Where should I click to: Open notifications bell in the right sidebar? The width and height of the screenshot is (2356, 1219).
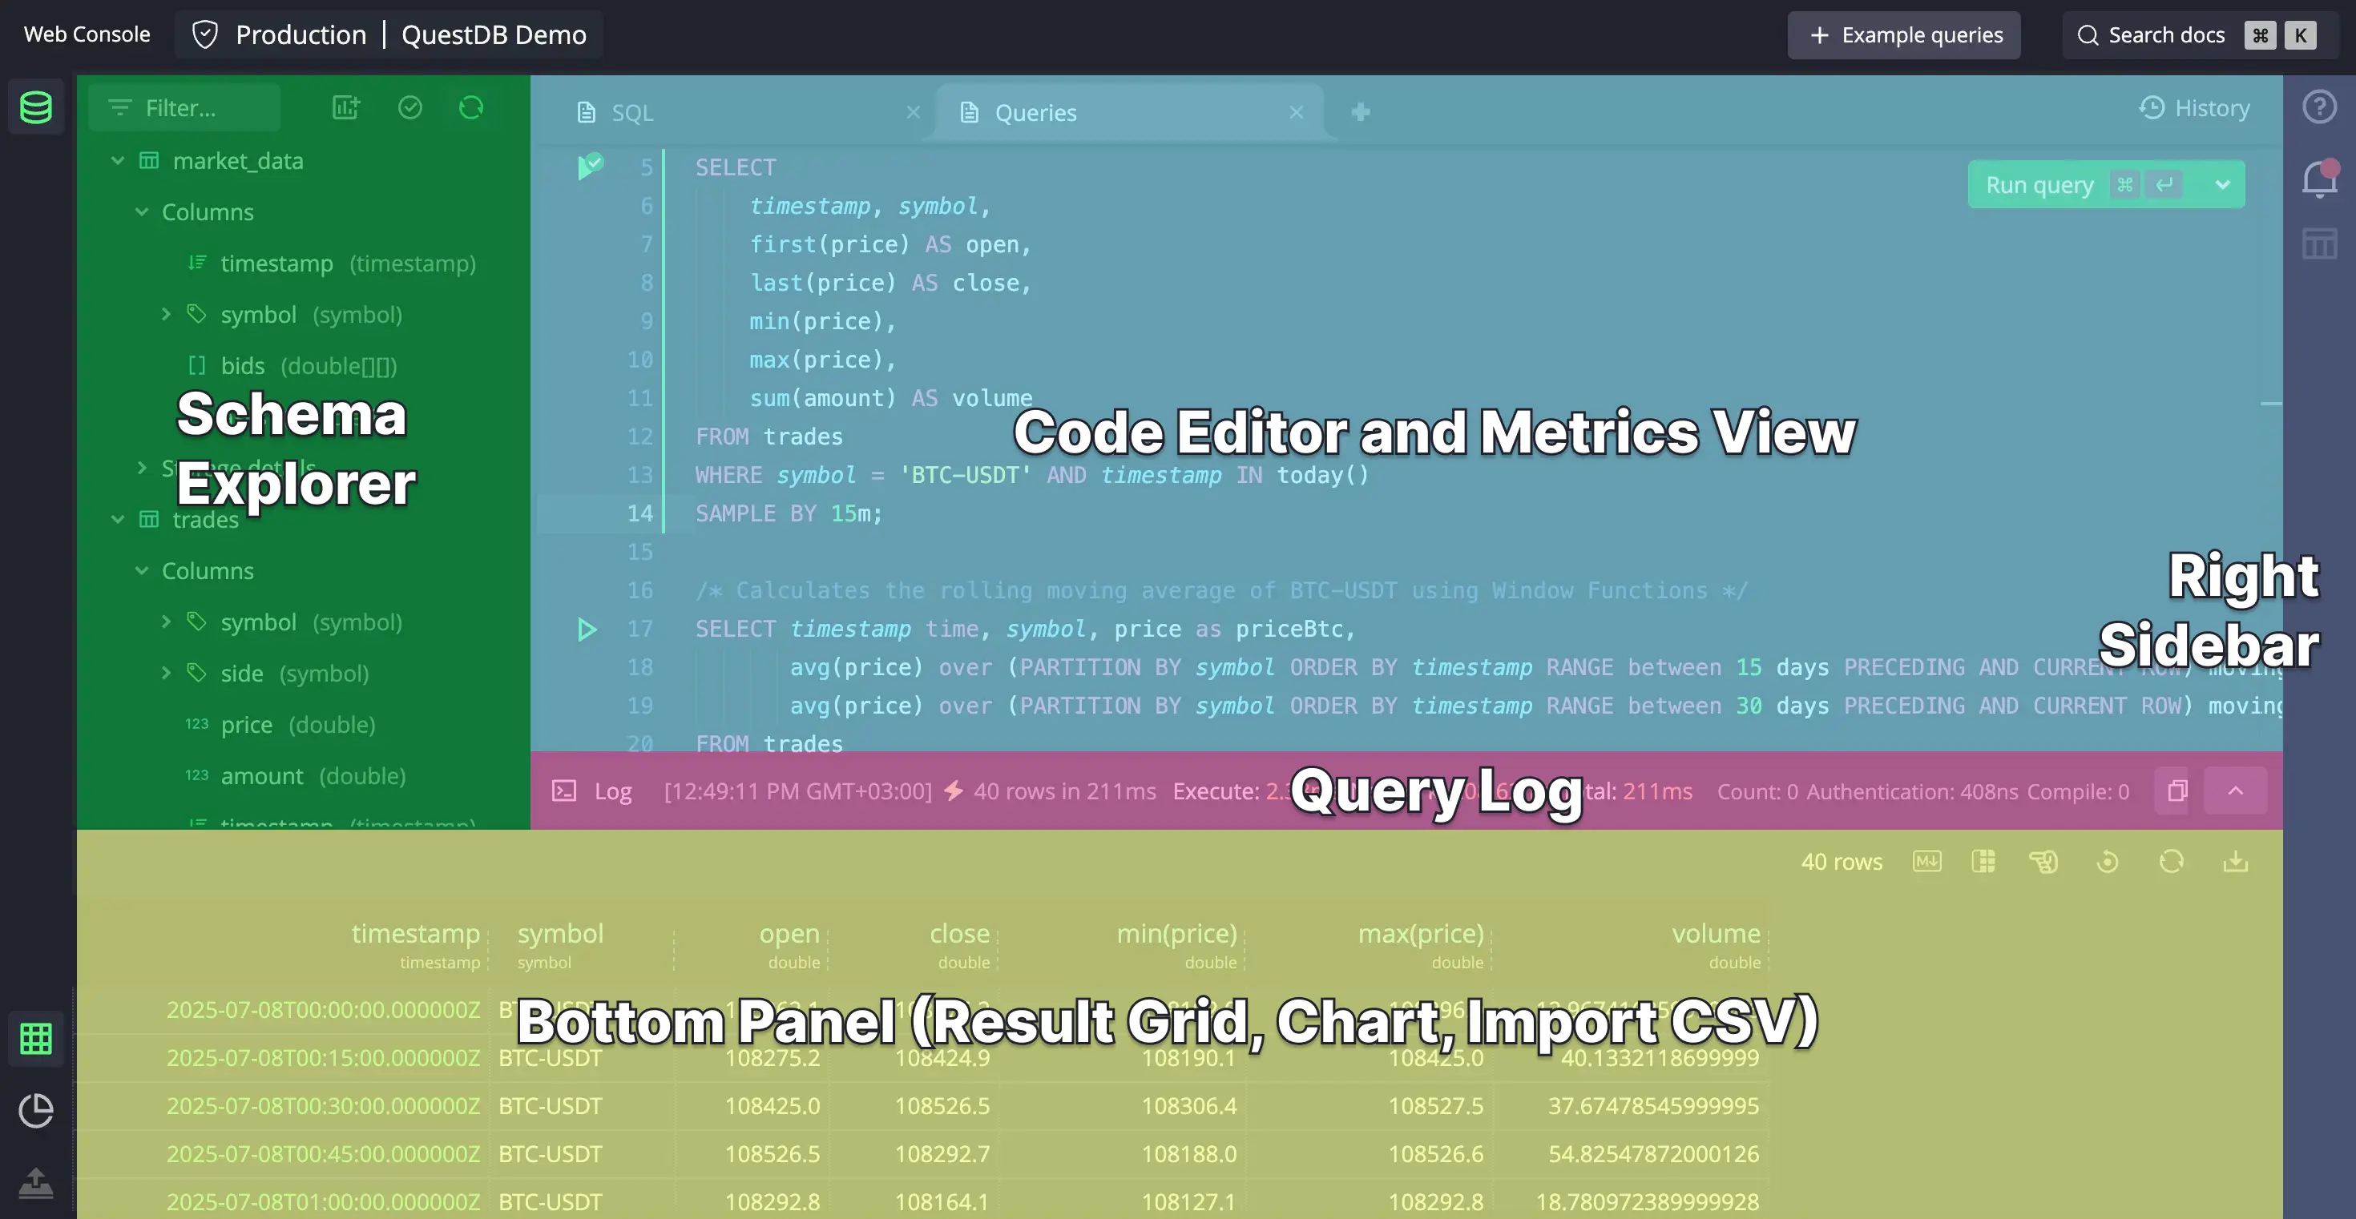click(x=2320, y=179)
